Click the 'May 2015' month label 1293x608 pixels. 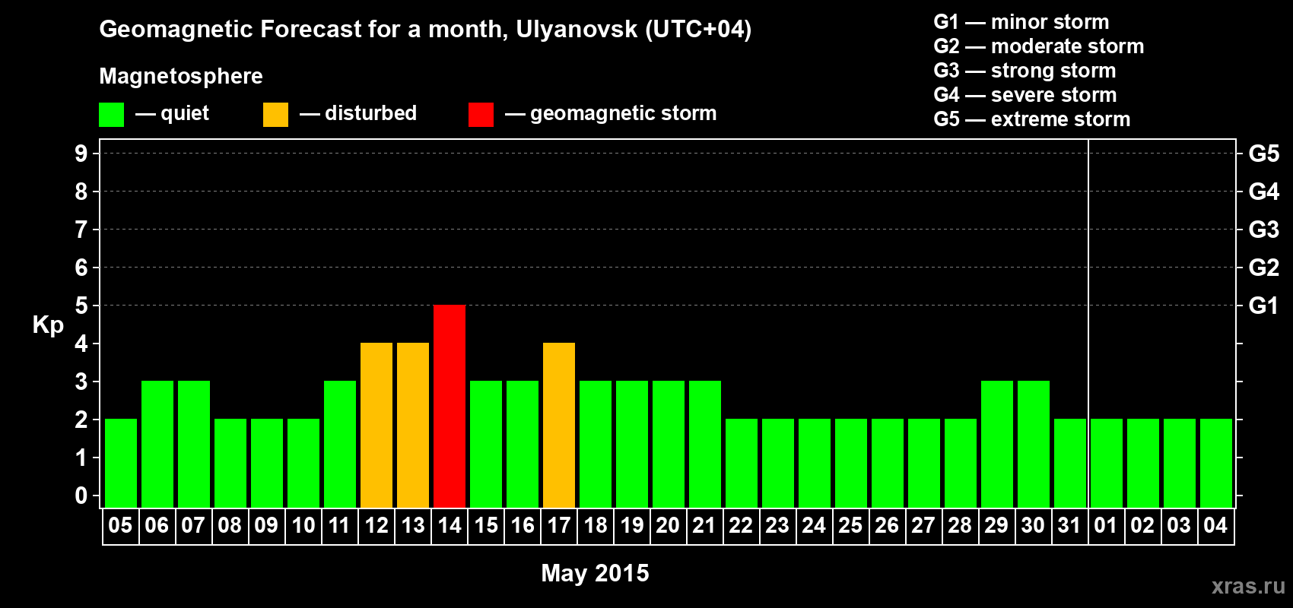595,573
